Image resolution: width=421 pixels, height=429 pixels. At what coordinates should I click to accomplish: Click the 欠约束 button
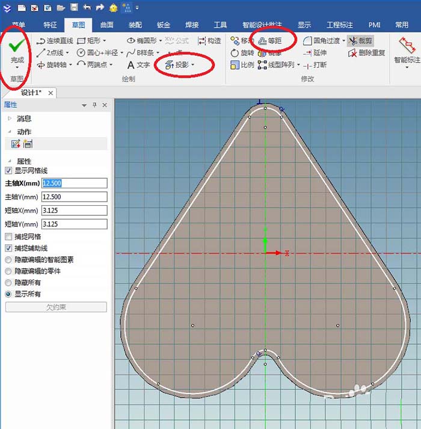56,307
